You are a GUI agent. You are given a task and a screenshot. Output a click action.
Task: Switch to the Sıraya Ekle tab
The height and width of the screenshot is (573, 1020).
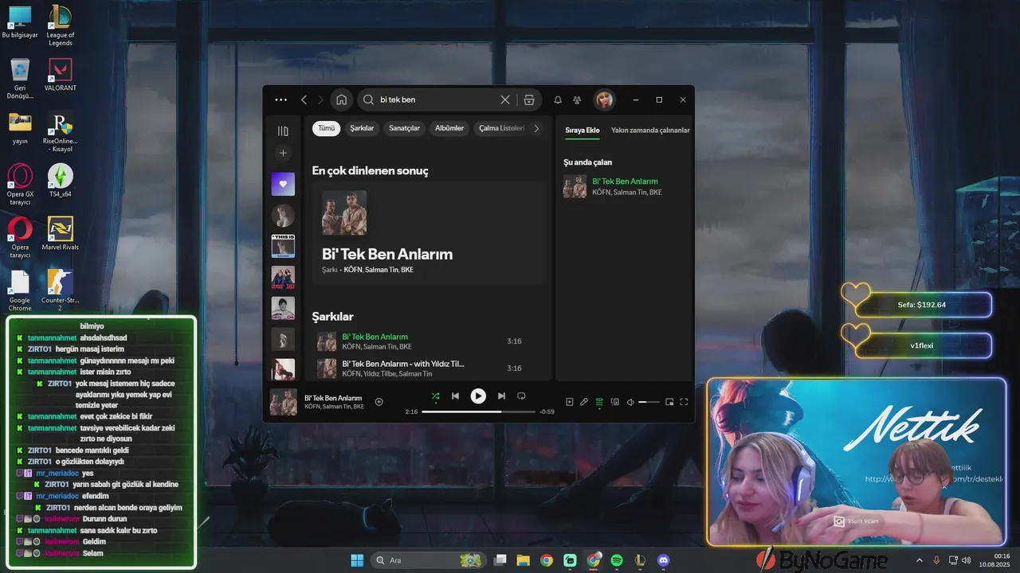tap(583, 131)
